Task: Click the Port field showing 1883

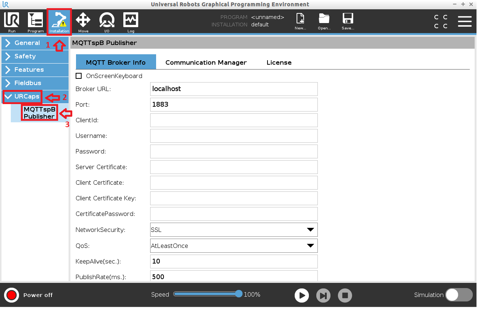Action: pyautogui.click(x=234, y=105)
